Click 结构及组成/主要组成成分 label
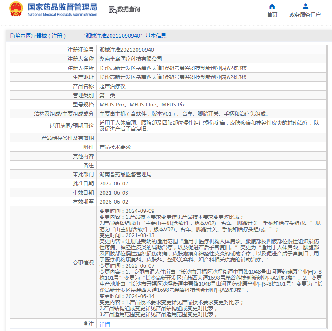The image size is (332, 331). (x=64, y=114)
